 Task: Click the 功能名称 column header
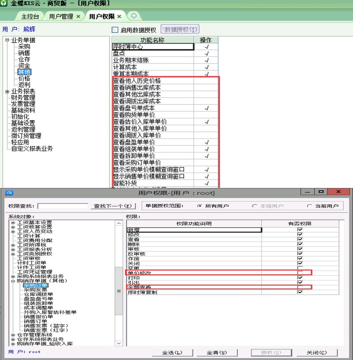click(153, 40)
